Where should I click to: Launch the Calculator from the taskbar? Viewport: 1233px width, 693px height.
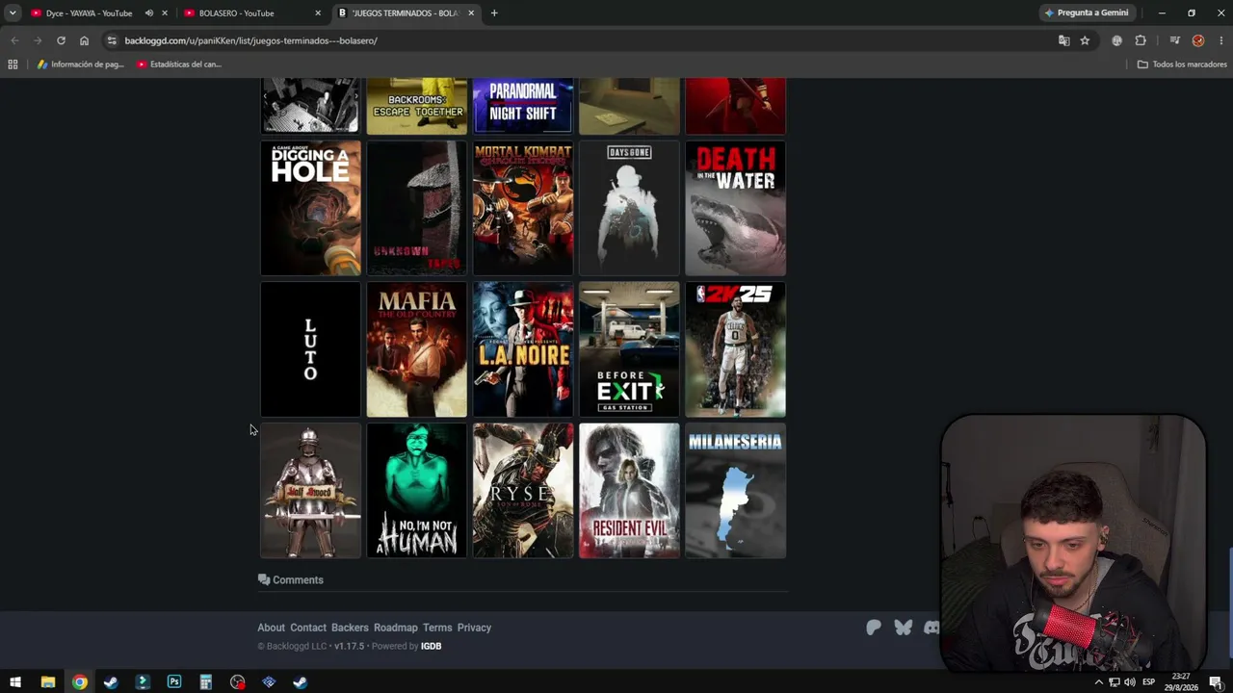pos(205,682)
